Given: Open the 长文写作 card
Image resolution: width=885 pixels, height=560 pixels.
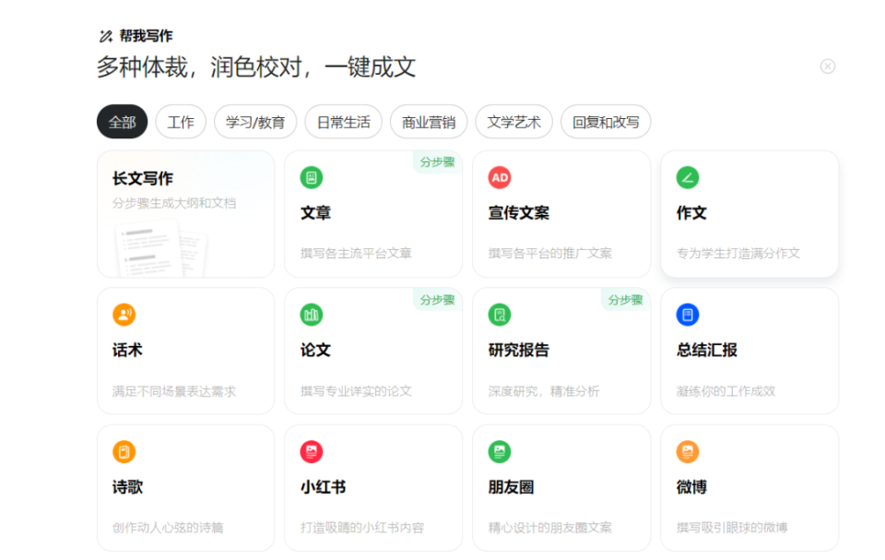Looking at the screenshot, I should [185, 212].
